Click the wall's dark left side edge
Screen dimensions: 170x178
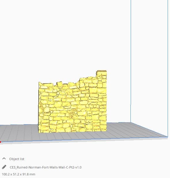(x=39, y=107)
